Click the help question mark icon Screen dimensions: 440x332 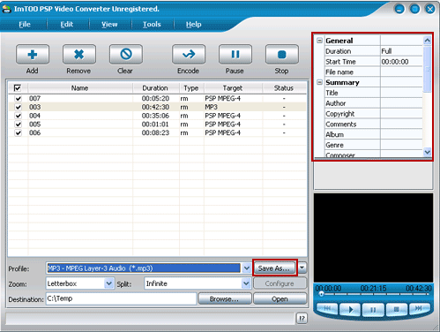click(302, 319)
